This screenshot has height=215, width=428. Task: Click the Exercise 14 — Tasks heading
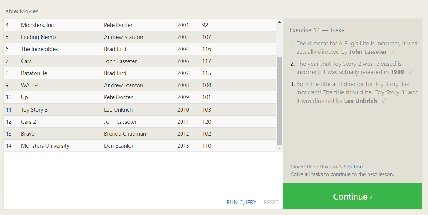click(316, 30)
